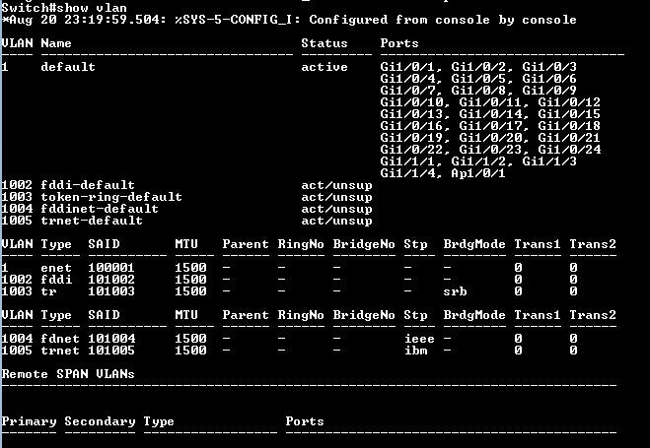Click 'fddi-default' VLAN name
This screenshot has width=650, height=448.
tap(88, 185)
